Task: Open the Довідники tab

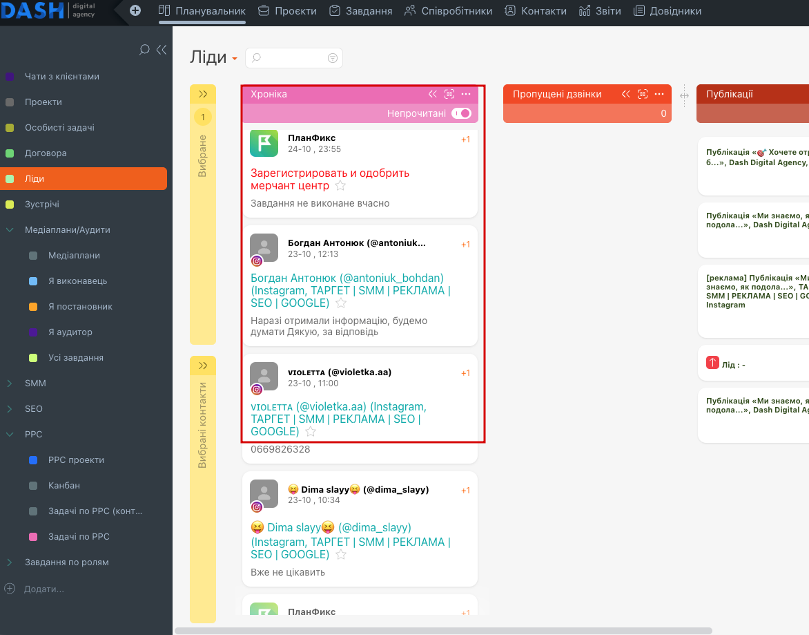Action: 667,11
